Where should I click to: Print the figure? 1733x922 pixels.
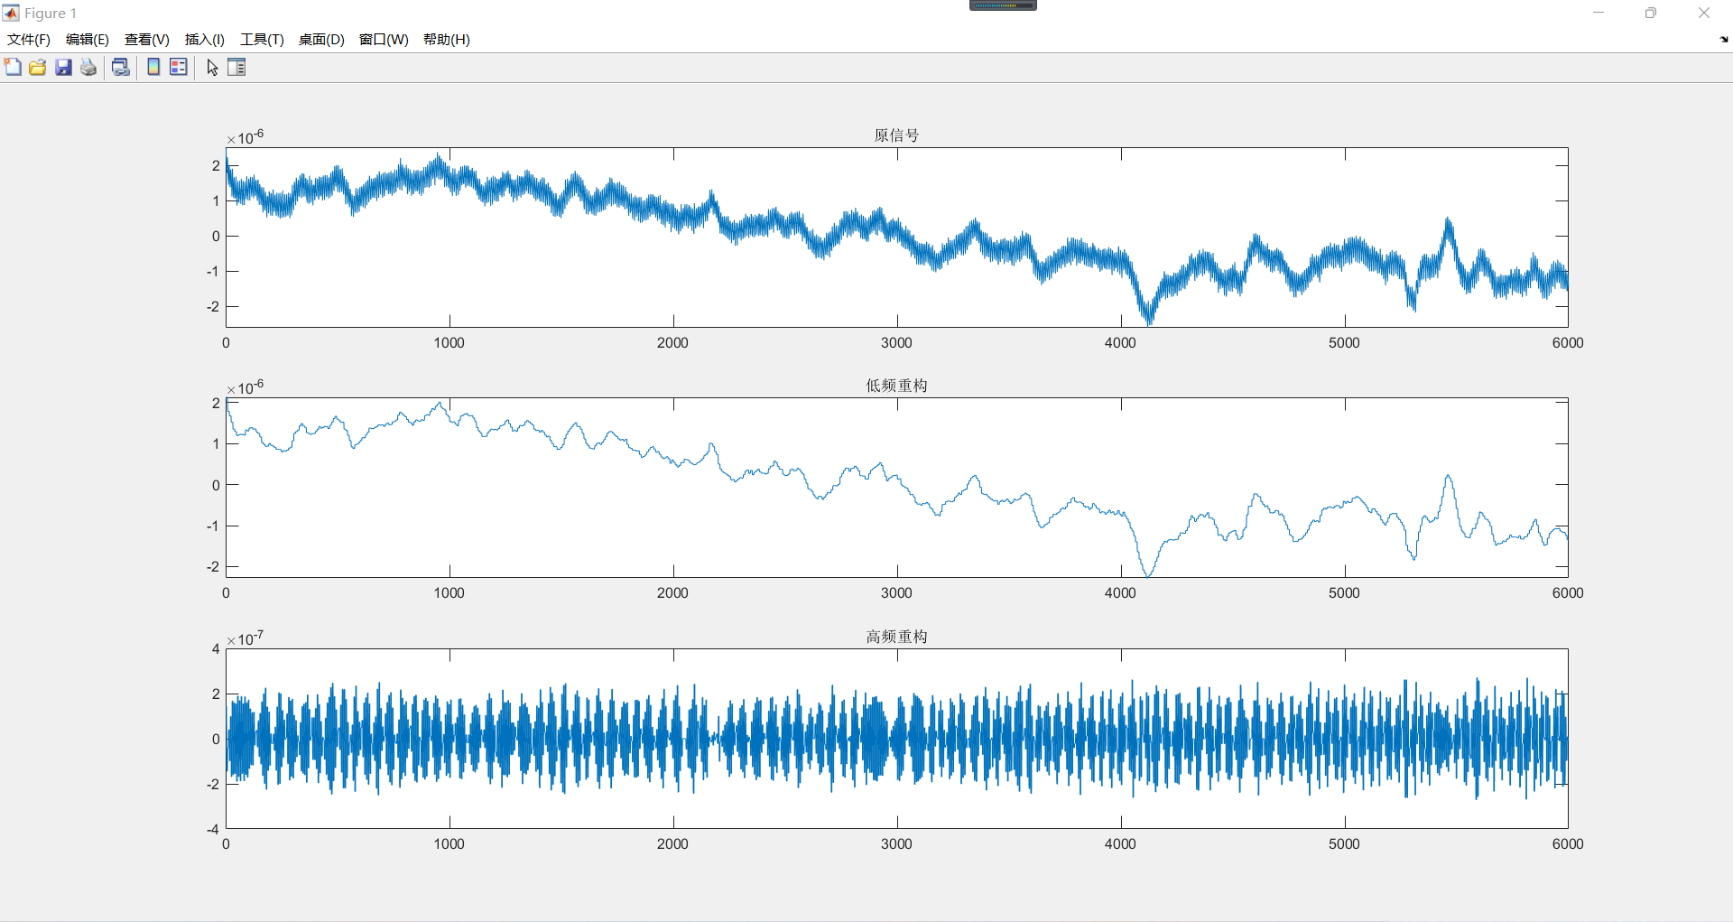click(x=88, y=67)
